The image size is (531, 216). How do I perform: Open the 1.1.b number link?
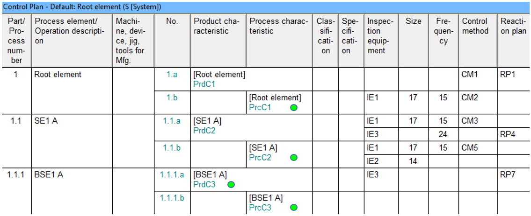click(172, 148)
